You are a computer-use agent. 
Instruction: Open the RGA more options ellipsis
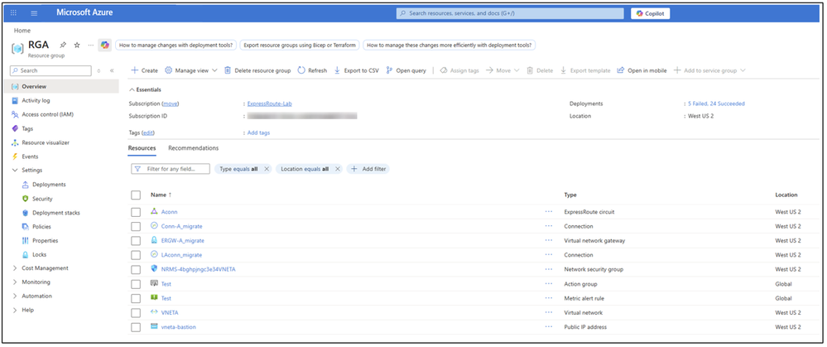coord(91,46)
